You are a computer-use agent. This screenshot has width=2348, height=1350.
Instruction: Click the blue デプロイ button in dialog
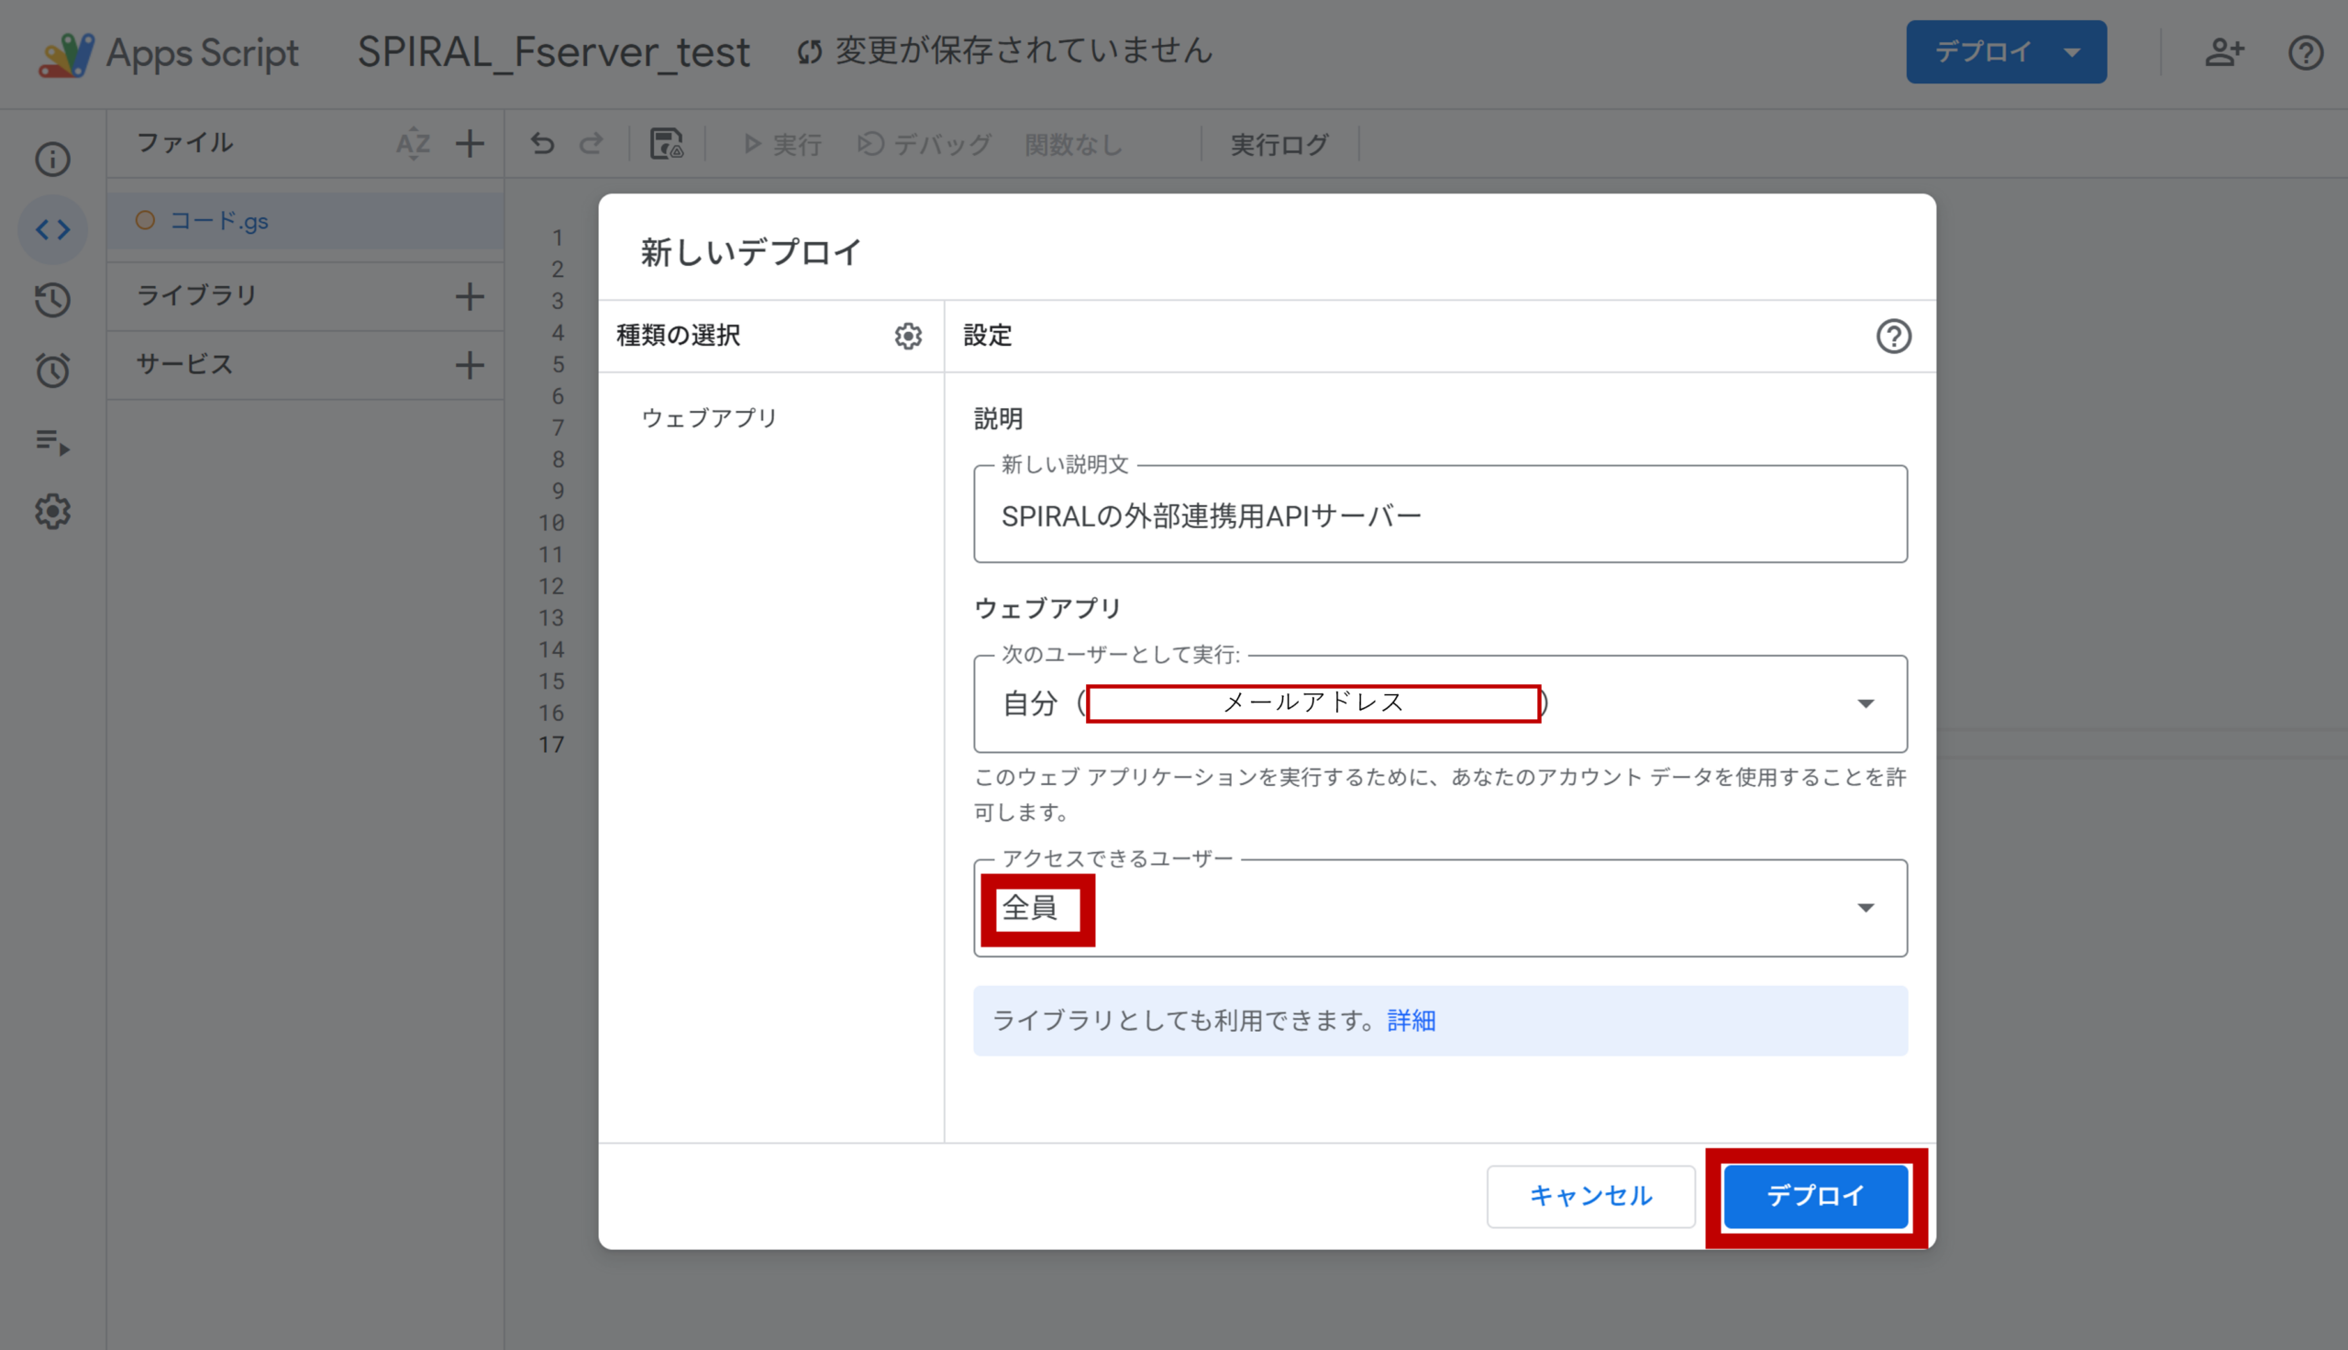click(1815, 1195)
